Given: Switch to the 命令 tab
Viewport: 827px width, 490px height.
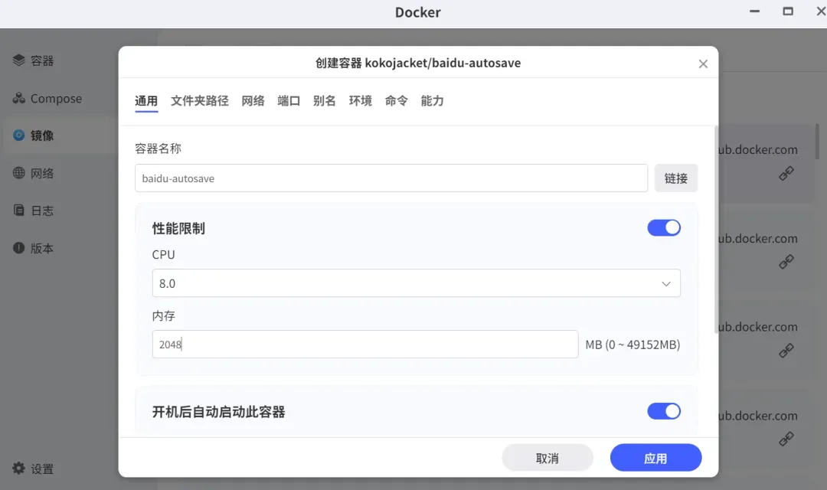Looking at the screenshot, I should pos(396,101).
